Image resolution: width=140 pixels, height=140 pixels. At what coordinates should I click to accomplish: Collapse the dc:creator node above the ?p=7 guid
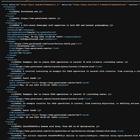8,108
